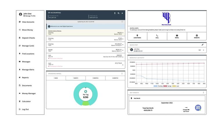Open Manage Cards from the sidebar

pos(28,46)
